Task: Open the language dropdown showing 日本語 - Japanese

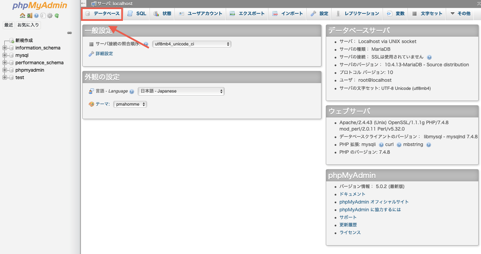Action: pyautogui.click(x=181, y=91)
